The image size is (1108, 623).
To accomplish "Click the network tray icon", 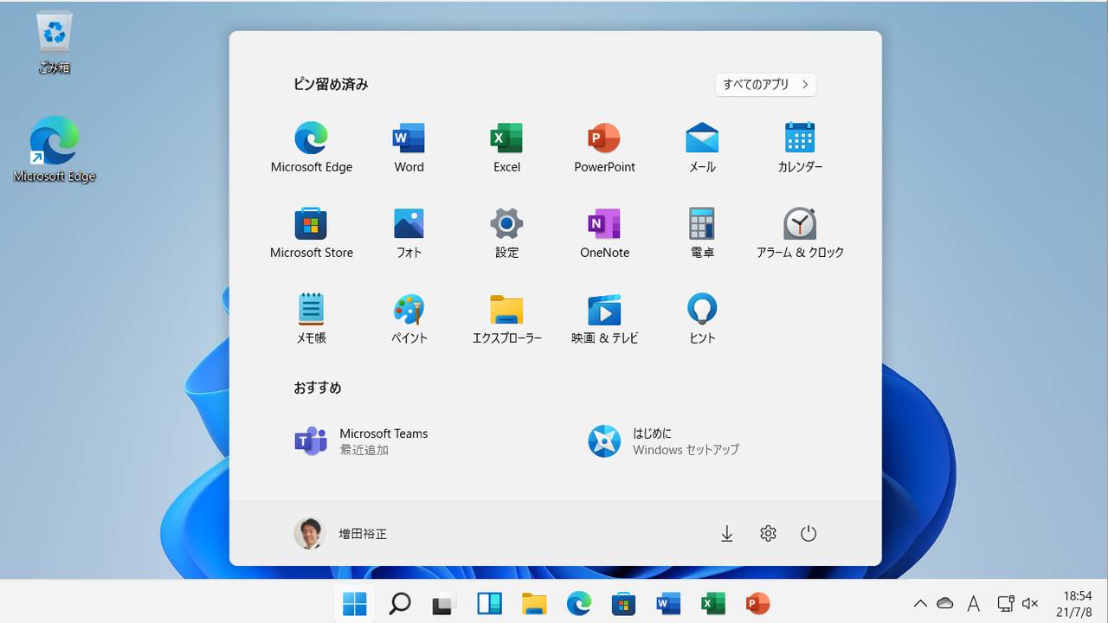I will pyautogui.click(x=1005, y=603).
